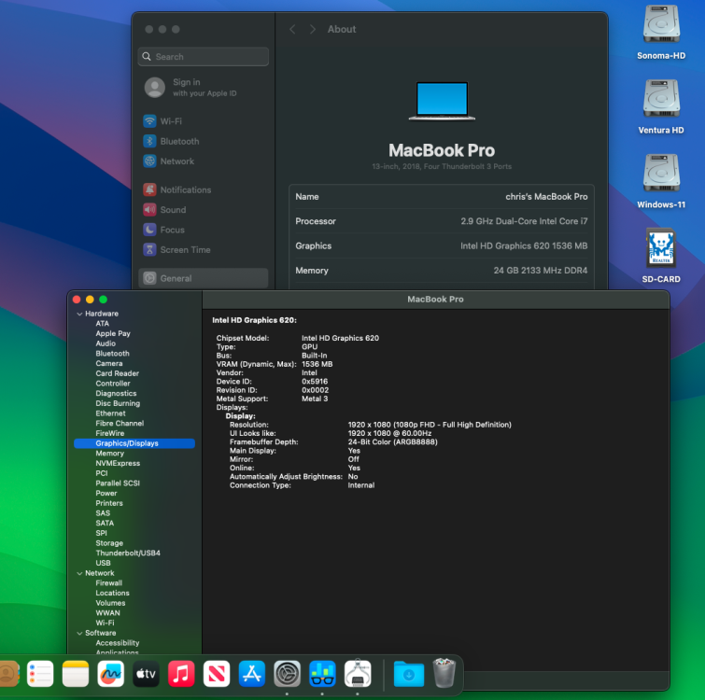Select General in System Settings sidebar
705x700 pixels.
(203, 278)
